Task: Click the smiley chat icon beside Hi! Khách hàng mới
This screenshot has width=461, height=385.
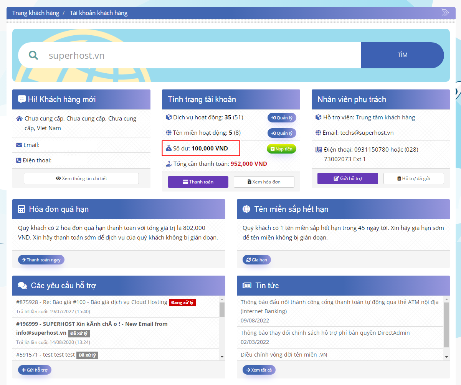Action: [x=22, y=99]
